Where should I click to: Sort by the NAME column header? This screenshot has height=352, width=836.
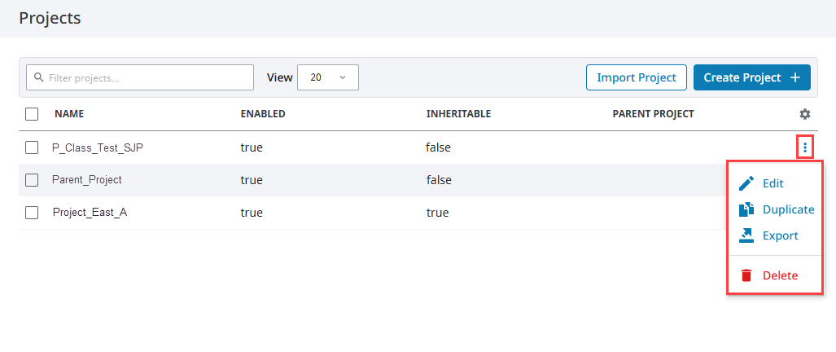pyautogui.click(x=69, y=114)
